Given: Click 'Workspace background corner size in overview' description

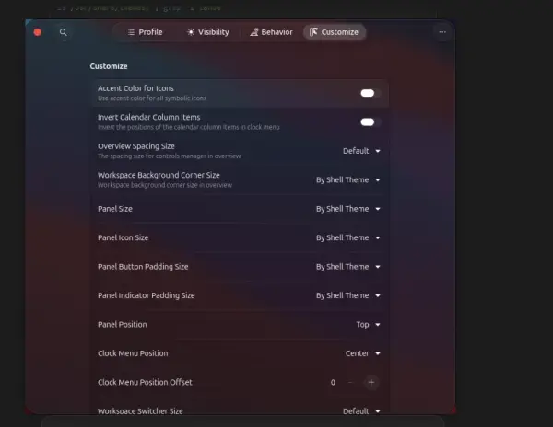Looking at the screenshot, I should [165, 185].
